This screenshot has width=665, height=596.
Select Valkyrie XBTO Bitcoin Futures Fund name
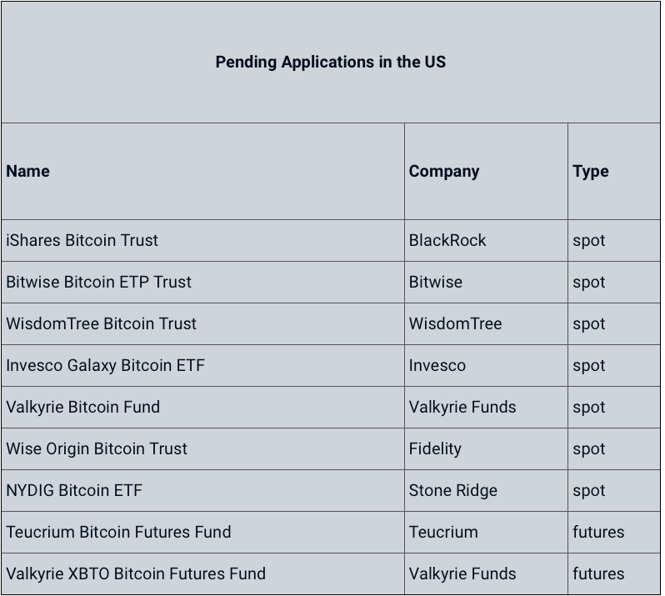tap(136, 573)
